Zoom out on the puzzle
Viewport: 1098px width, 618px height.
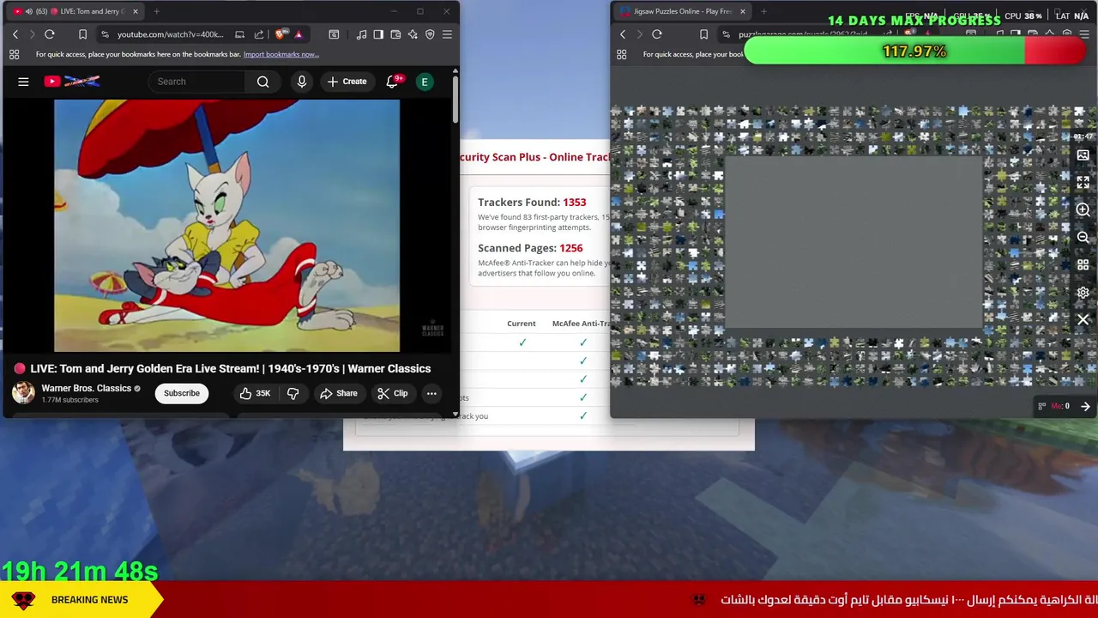1083,238
